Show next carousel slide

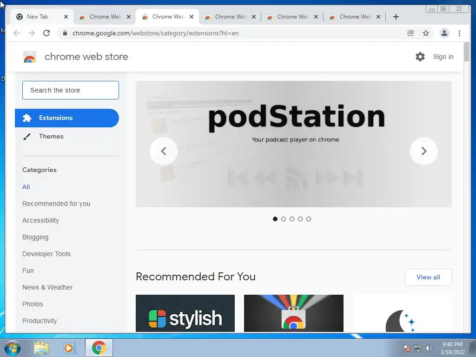(424, 151)
